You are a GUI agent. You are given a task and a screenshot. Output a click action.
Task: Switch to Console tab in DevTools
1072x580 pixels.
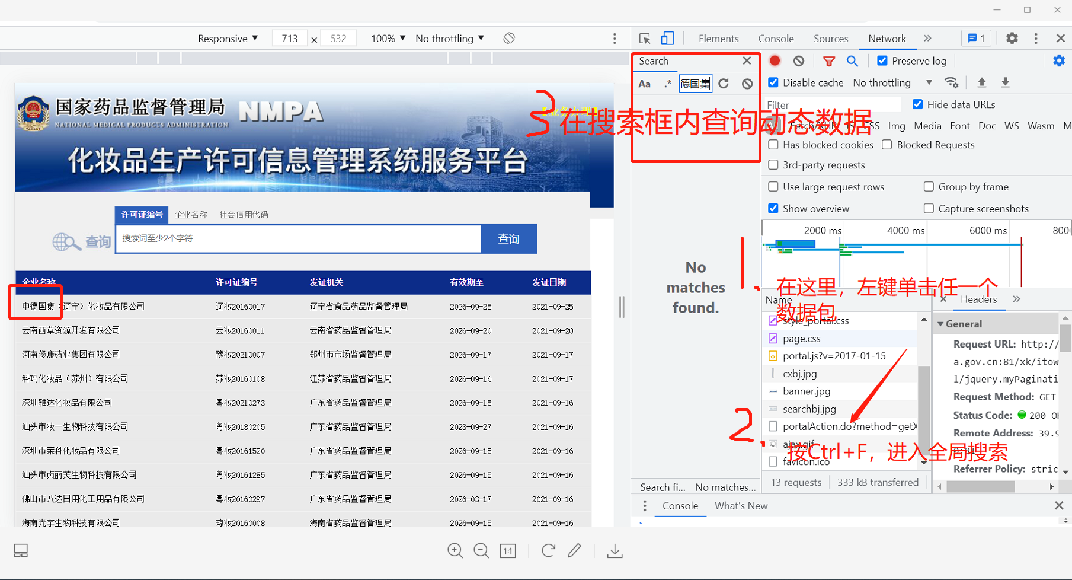pyautogui.click(x=776, y=39)
